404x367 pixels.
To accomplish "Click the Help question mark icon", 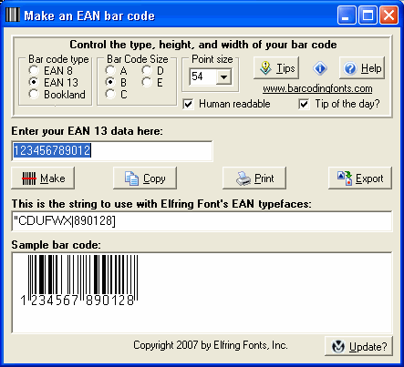I will 350,68.
